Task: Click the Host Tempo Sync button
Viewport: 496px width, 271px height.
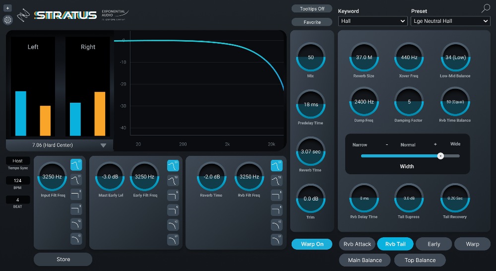Action: [x=18, y=161]
